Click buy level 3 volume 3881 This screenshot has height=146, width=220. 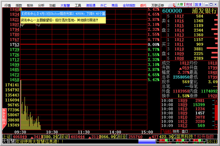click(x=198, y=49)
